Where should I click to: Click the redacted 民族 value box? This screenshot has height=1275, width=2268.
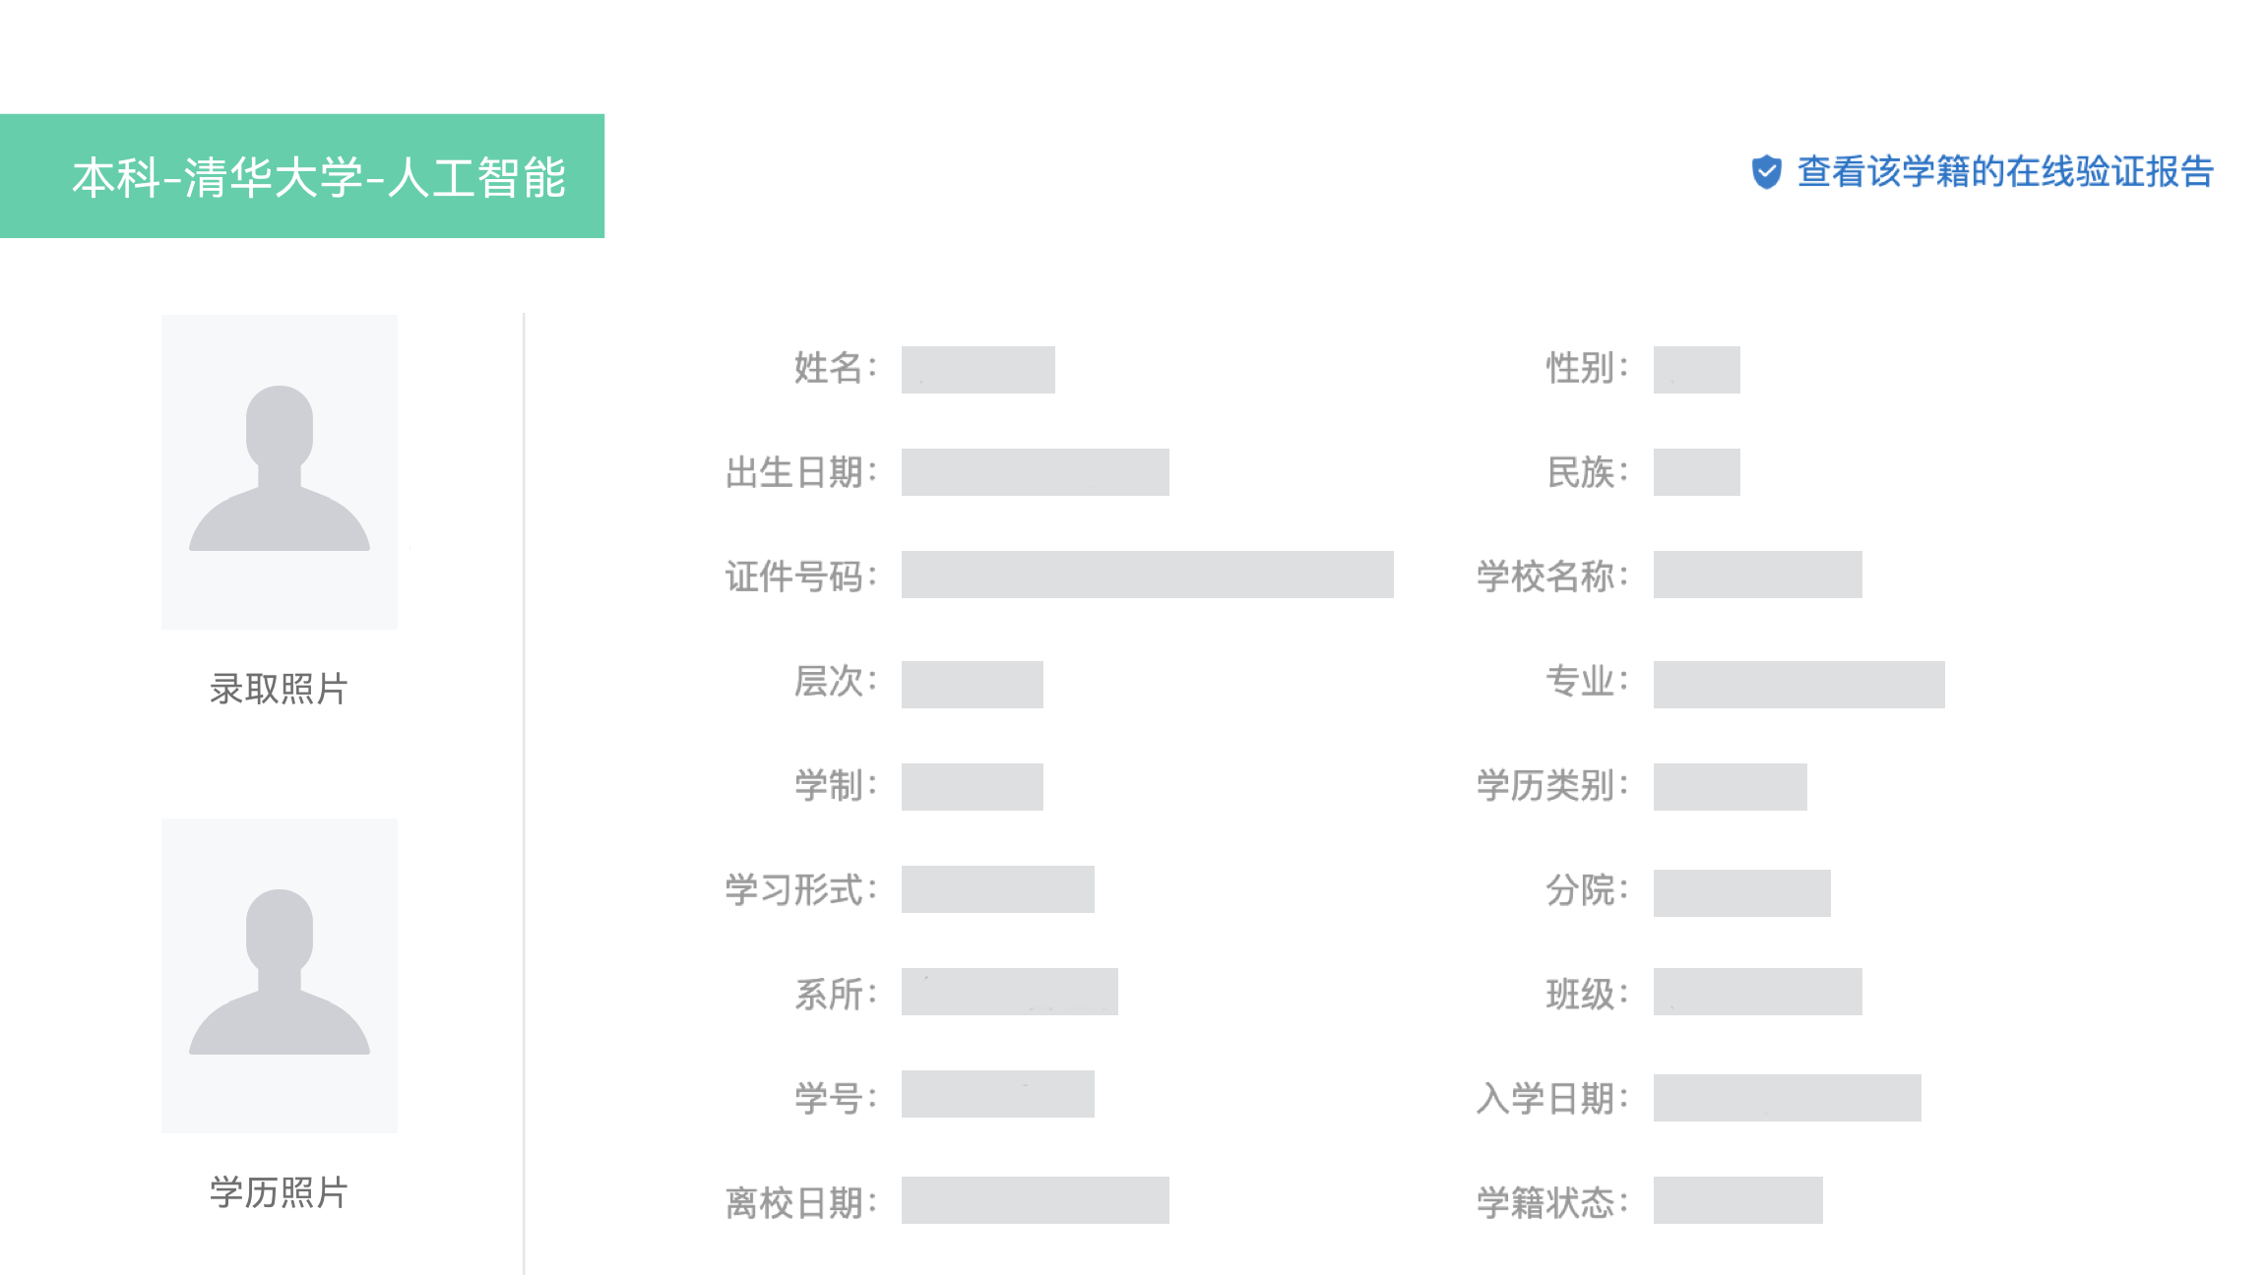[x=1696, y=472]
